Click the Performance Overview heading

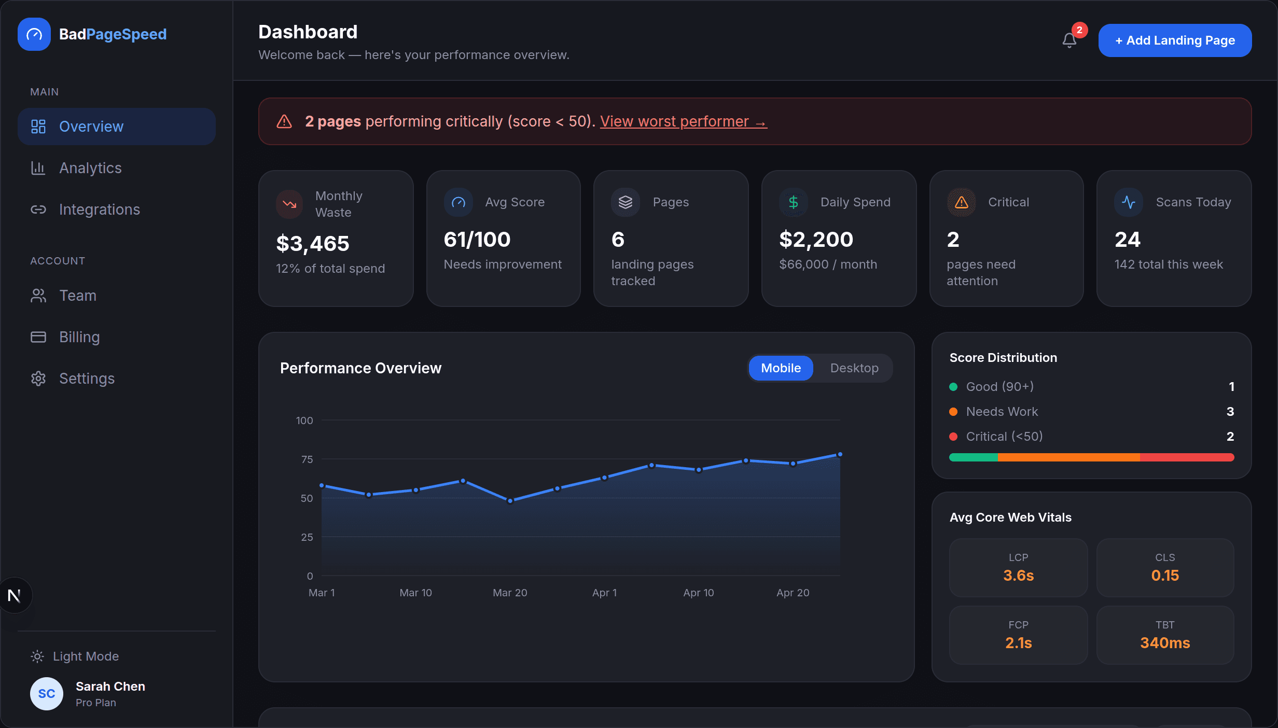tap(360, 368)
